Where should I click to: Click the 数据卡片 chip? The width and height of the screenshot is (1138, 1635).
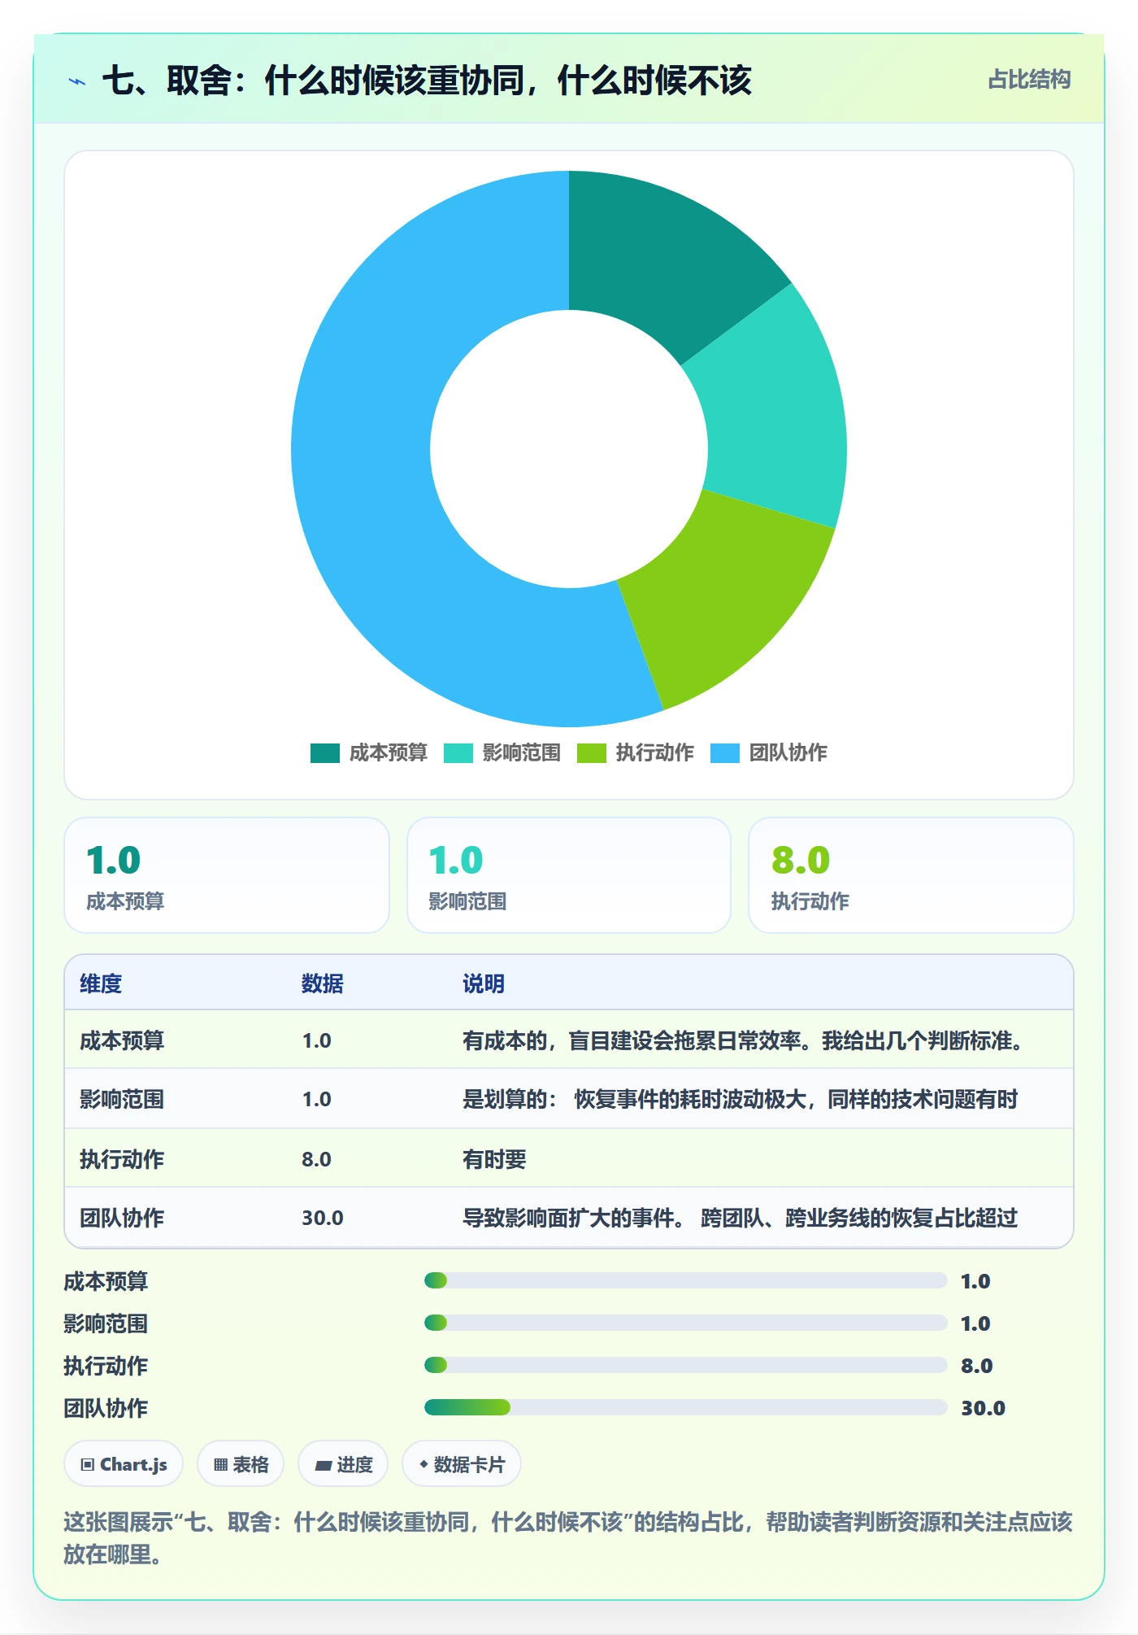pos(462,1464)
